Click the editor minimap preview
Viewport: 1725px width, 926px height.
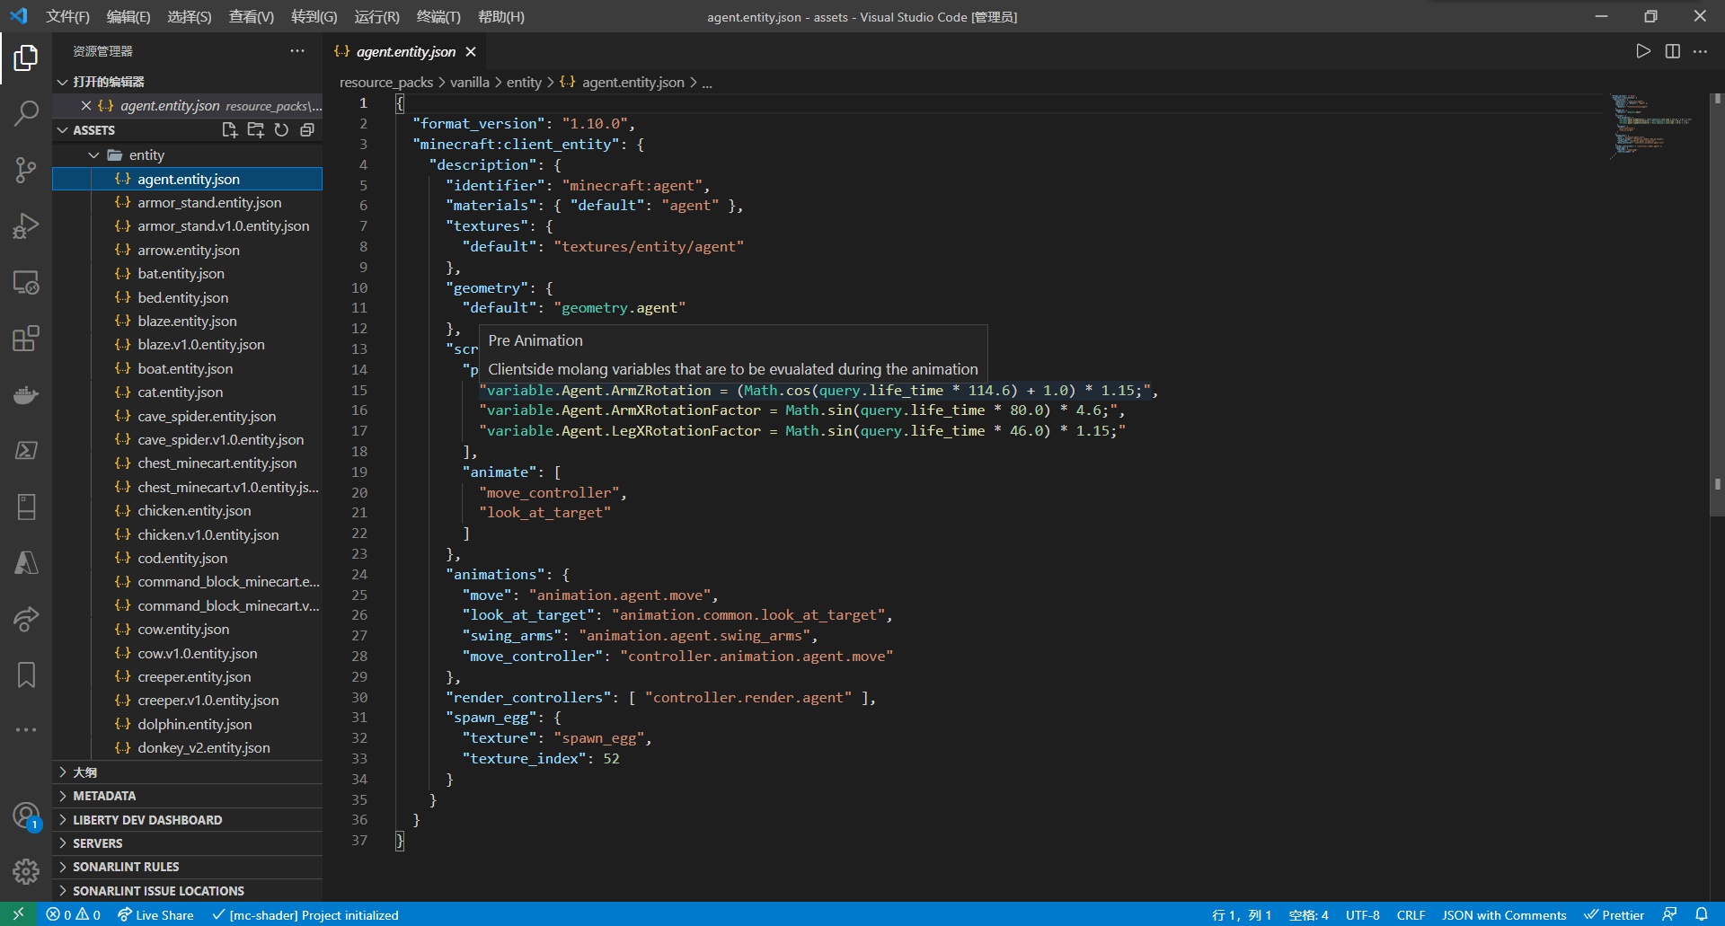(x=1653, y=126)
